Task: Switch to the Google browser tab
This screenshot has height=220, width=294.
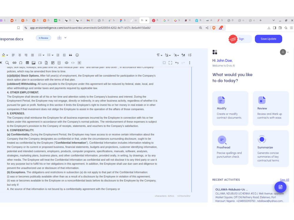Action: point(166,20)
